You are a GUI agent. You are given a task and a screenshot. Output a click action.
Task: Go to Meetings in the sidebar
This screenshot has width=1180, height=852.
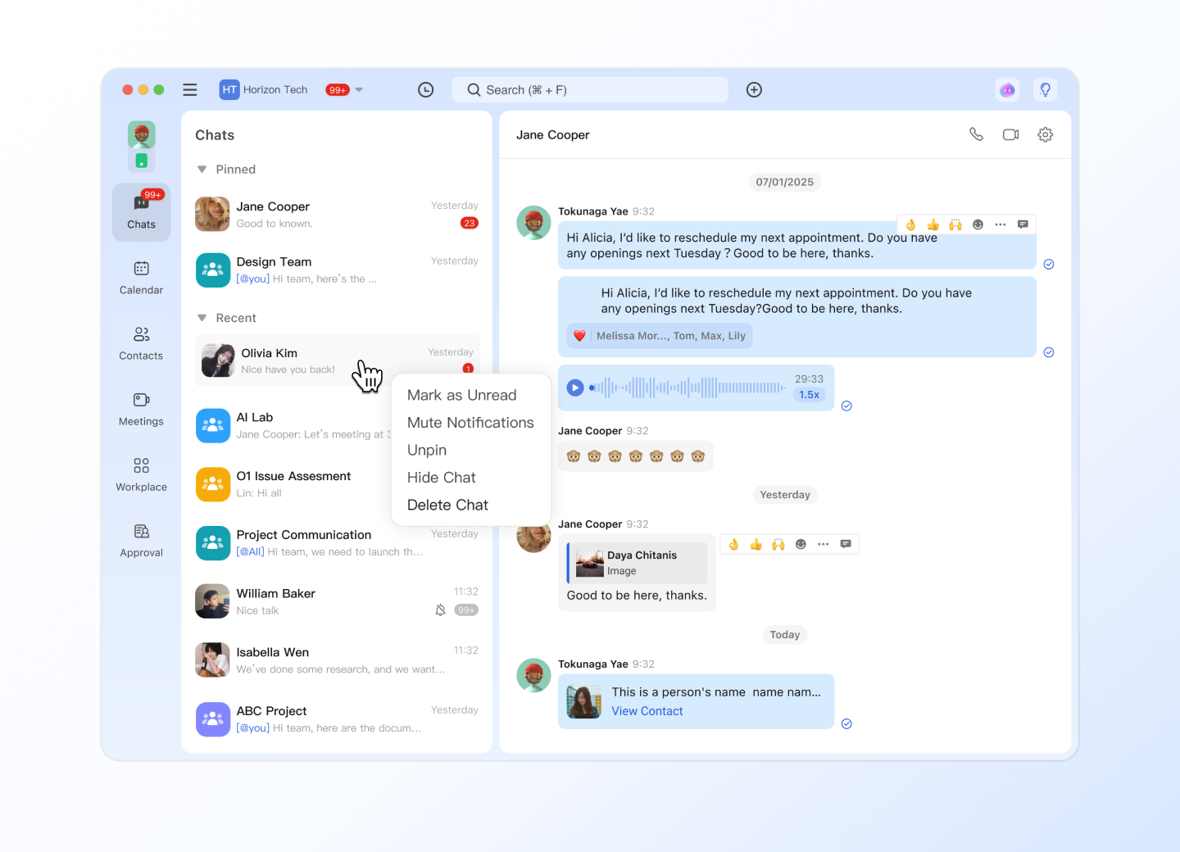click(141, 409)
